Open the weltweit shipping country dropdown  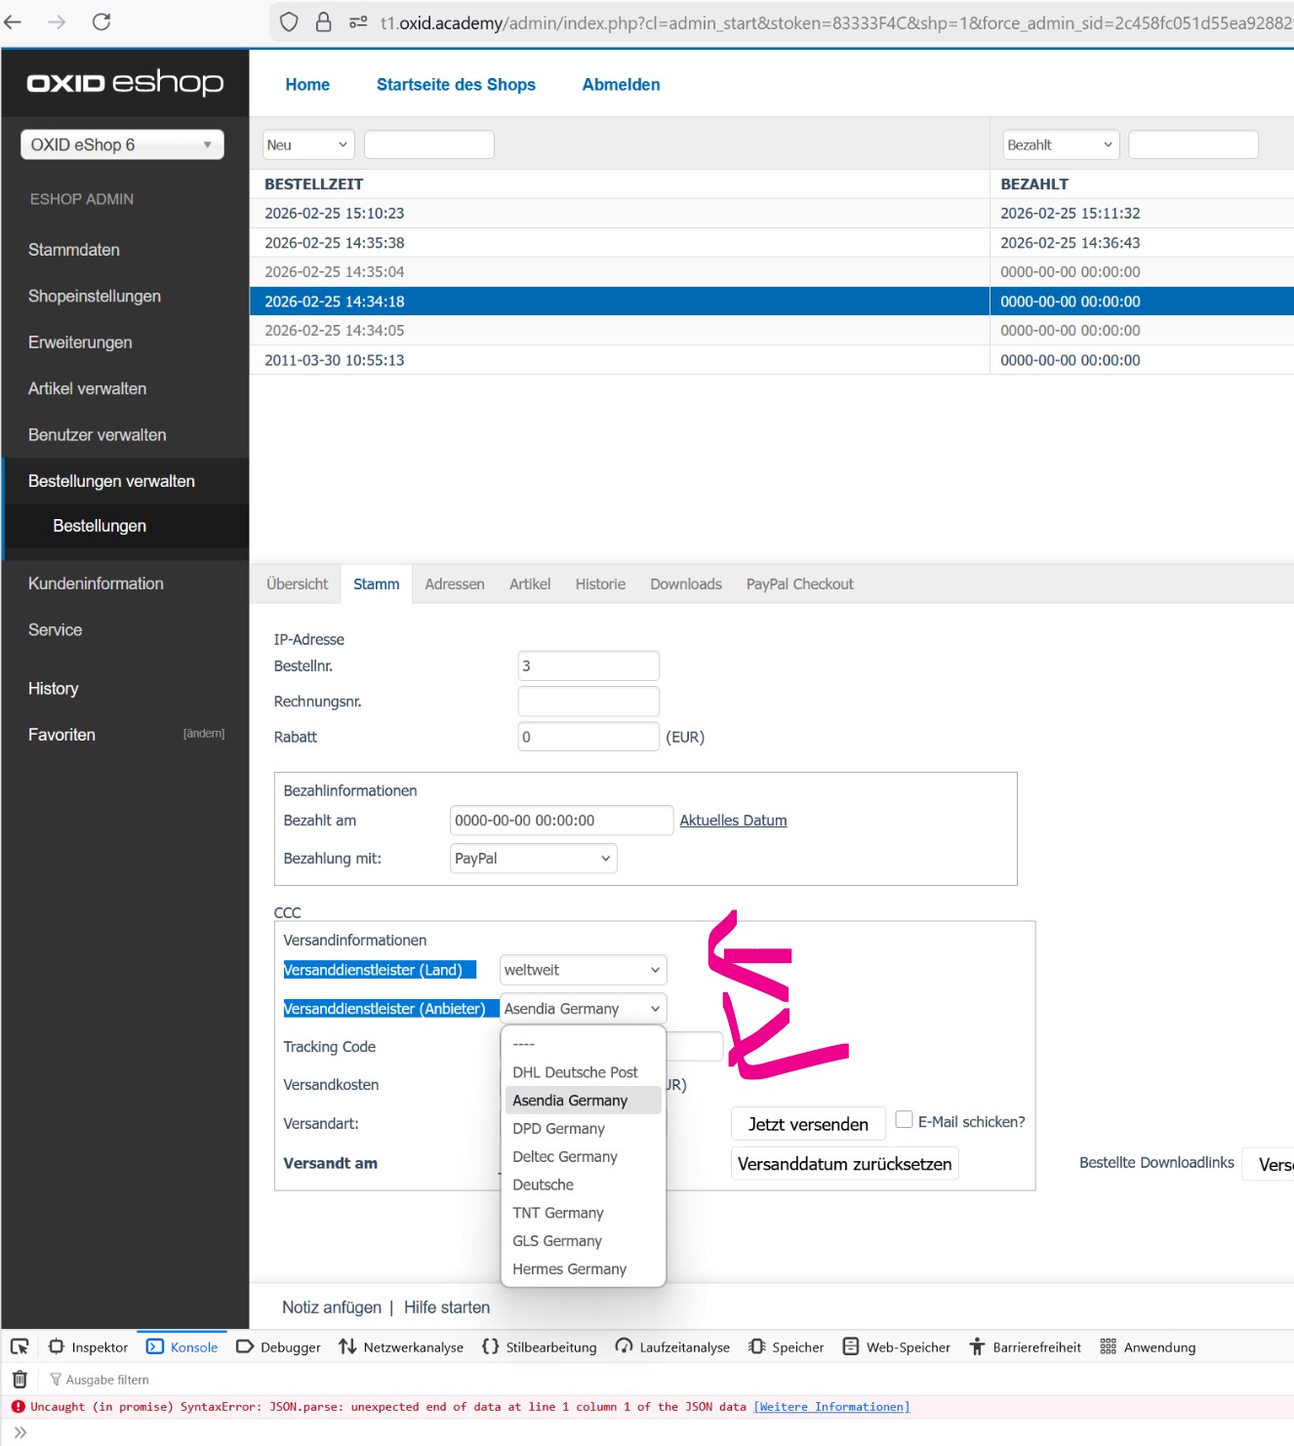point(583,970)
